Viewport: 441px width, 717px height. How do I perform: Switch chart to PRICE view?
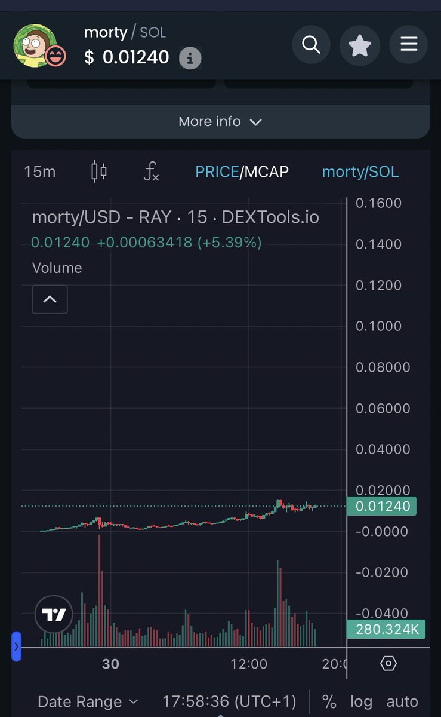[217, 172]
